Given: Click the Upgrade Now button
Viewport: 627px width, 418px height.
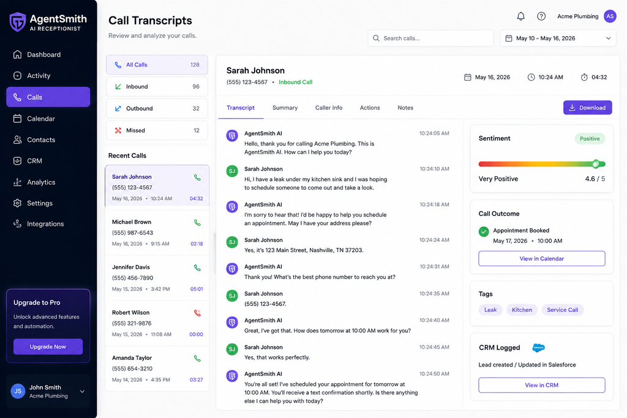Looking at the screenshot, I should tap(48, 347).
